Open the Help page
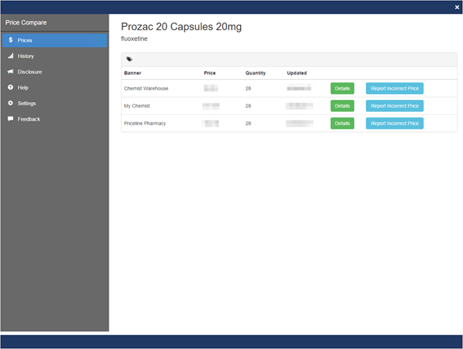 coord(55,87)
